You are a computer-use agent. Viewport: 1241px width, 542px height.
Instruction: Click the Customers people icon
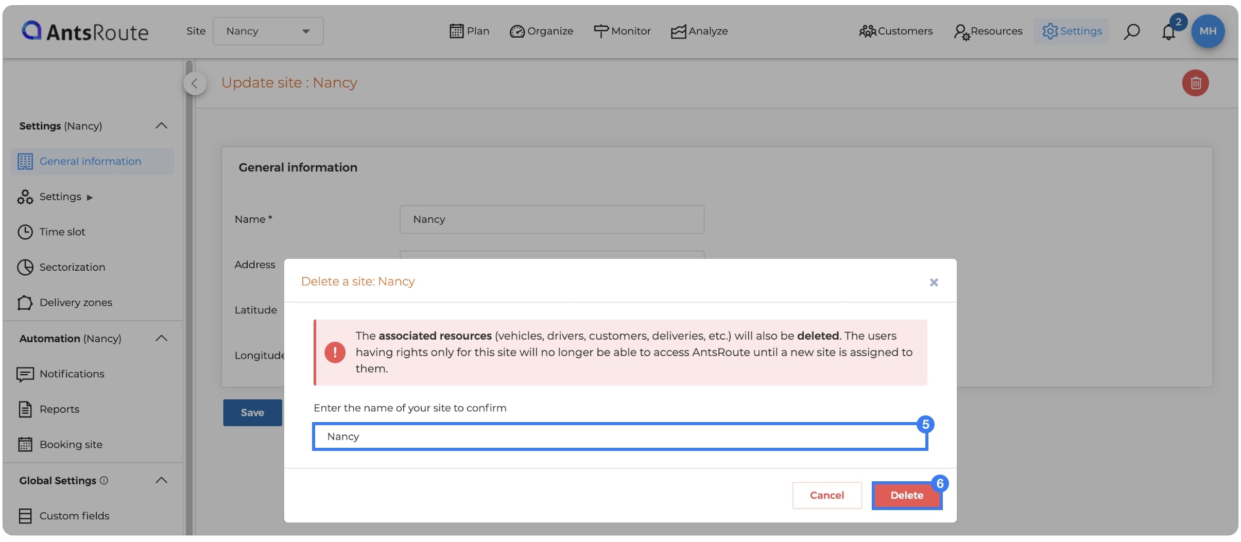point(867,31)
